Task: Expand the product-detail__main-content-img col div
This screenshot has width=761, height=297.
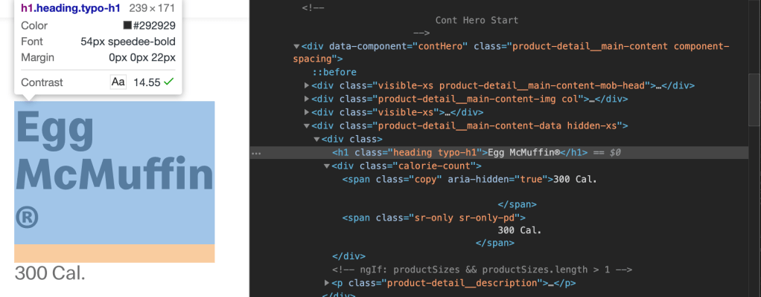Action: pos(308,99)
